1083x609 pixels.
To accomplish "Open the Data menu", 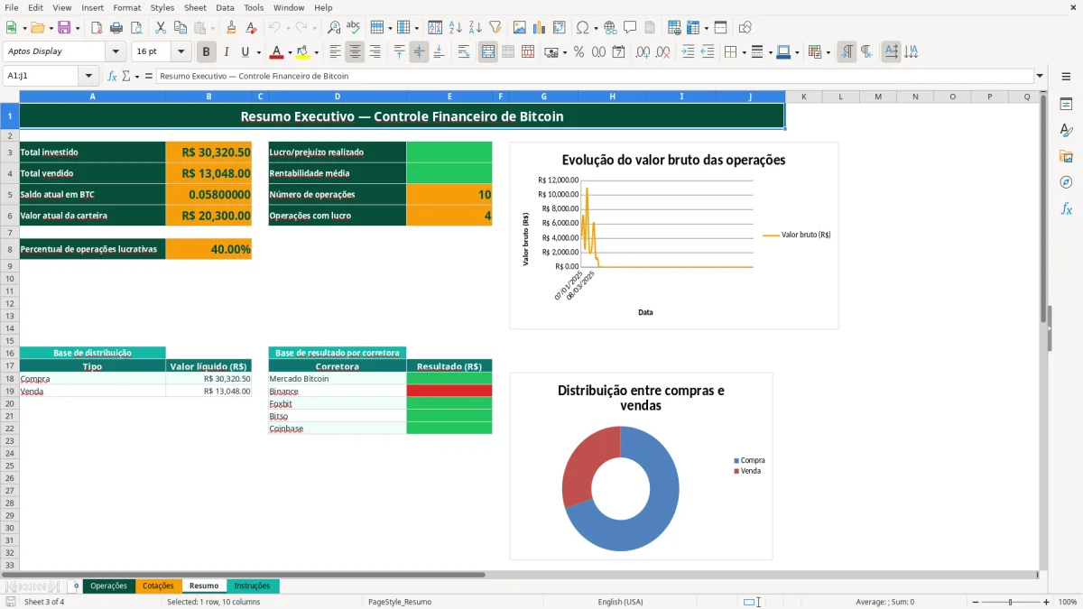I will pyautogui.click(x=225, y=7).
